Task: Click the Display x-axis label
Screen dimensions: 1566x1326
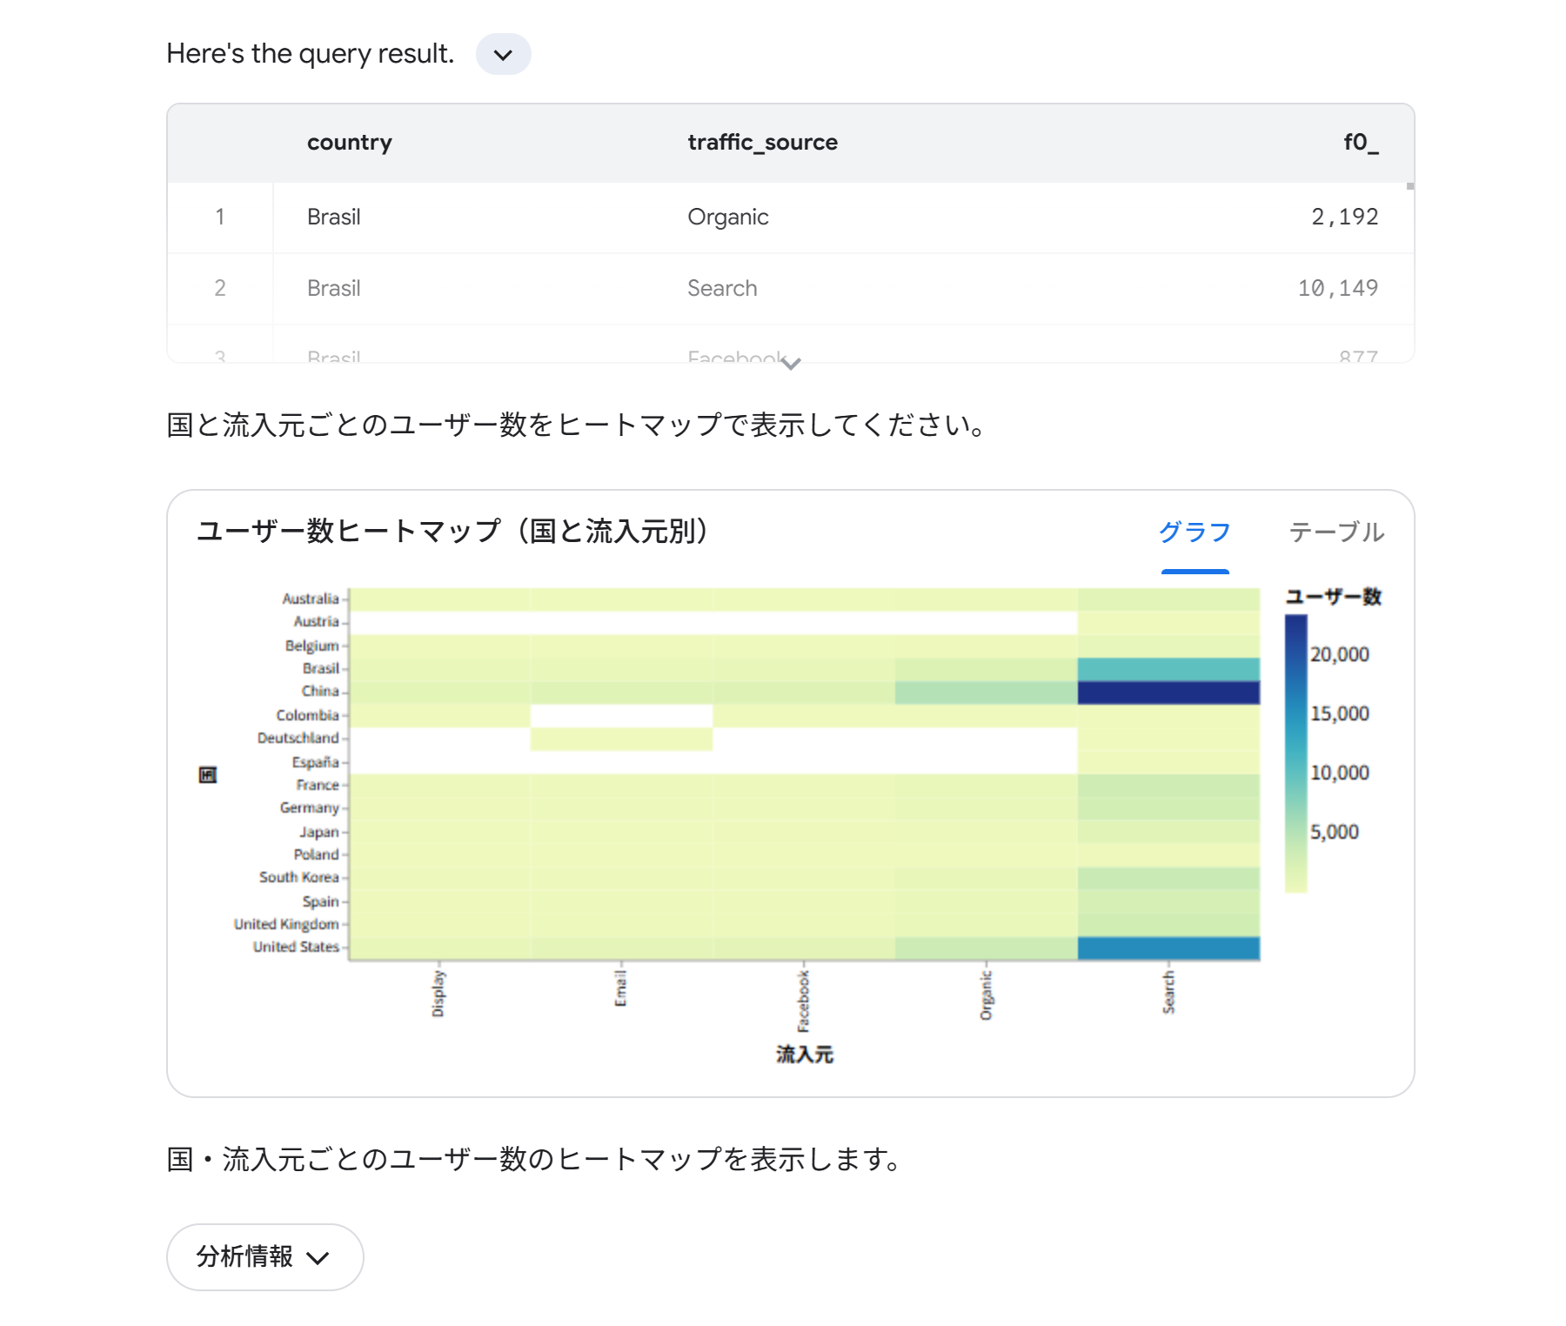Action: (438, 994)
